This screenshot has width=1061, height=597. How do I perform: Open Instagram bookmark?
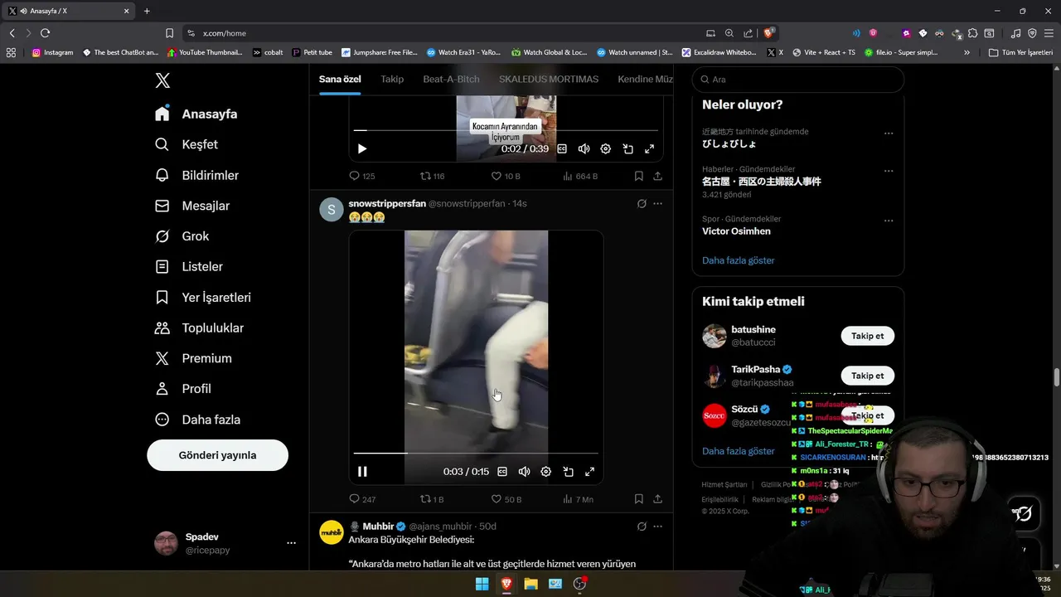coord(52,52)
